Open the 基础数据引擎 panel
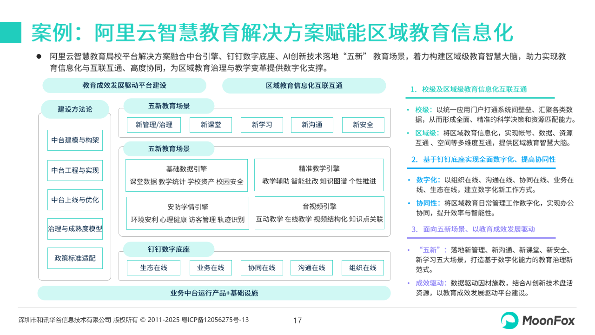 coord(186,175)
